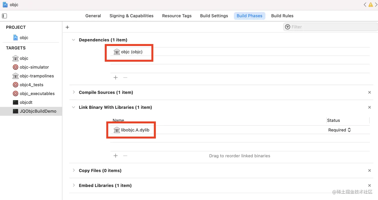The image size is (378, 200).
Task: Click the objc target library building icon
Action: 15,58
